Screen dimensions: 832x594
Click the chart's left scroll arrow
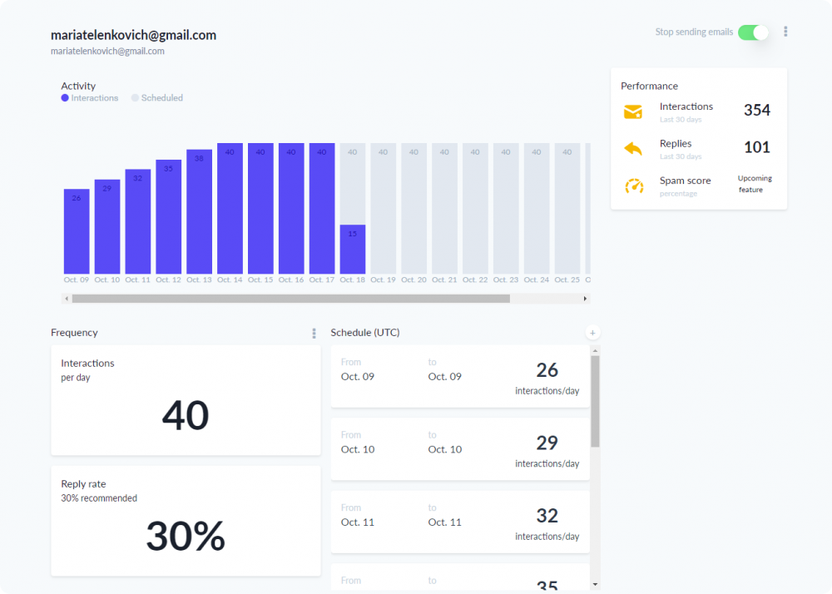(x=67, y=299)
